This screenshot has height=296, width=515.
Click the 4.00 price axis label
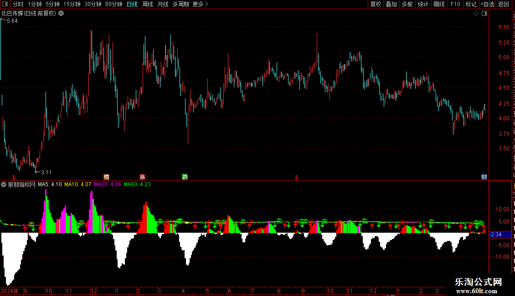click(x=504, y=118)
